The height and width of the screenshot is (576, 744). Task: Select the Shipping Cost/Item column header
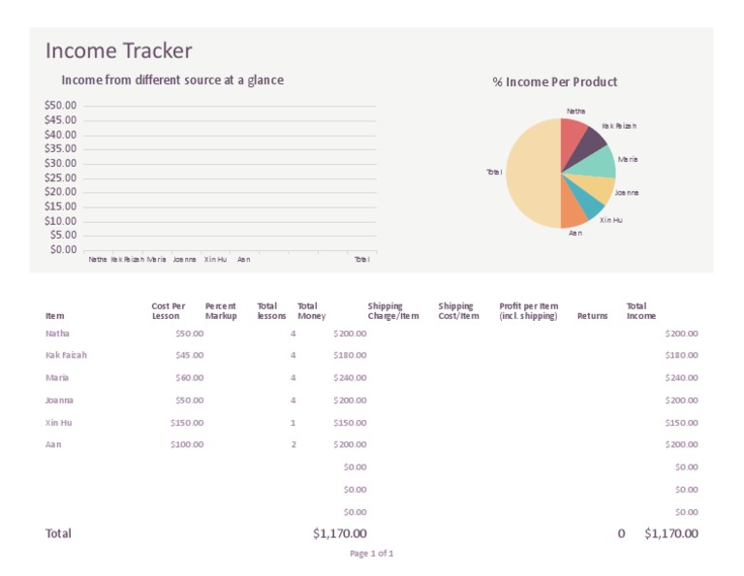click(x=458, y=311)
